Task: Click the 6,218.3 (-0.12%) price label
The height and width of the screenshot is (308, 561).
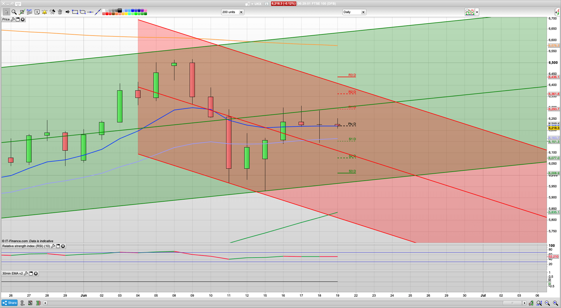Action: 283,4
